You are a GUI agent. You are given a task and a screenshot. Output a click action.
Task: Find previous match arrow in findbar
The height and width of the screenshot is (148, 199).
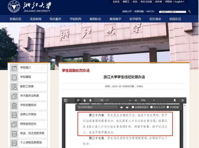point(121,107)
